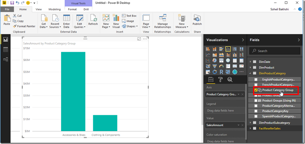This screenshot has height=144, width=305.
Task: Pick the Stacked area chart visualization
Action: [221, 55]
